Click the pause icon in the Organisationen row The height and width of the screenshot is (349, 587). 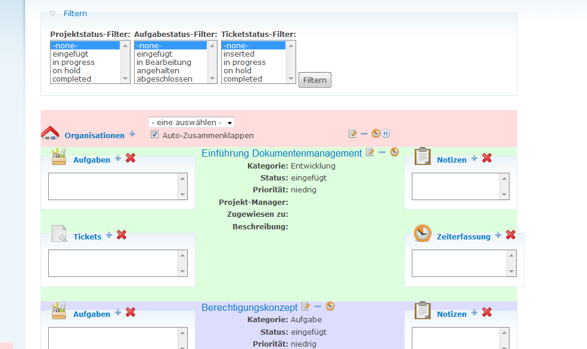386,133
